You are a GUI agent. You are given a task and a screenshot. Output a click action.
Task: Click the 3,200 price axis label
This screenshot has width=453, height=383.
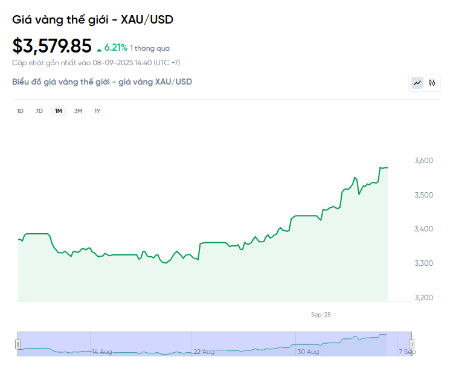[x=423, y=297]
